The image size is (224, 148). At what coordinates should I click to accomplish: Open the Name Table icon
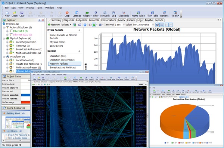(x=138, y=14)
